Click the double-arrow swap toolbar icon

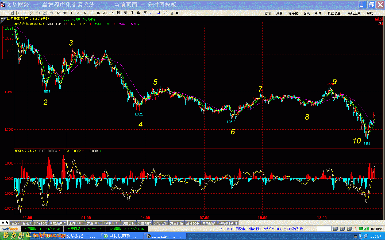click(x=38, y=13)
